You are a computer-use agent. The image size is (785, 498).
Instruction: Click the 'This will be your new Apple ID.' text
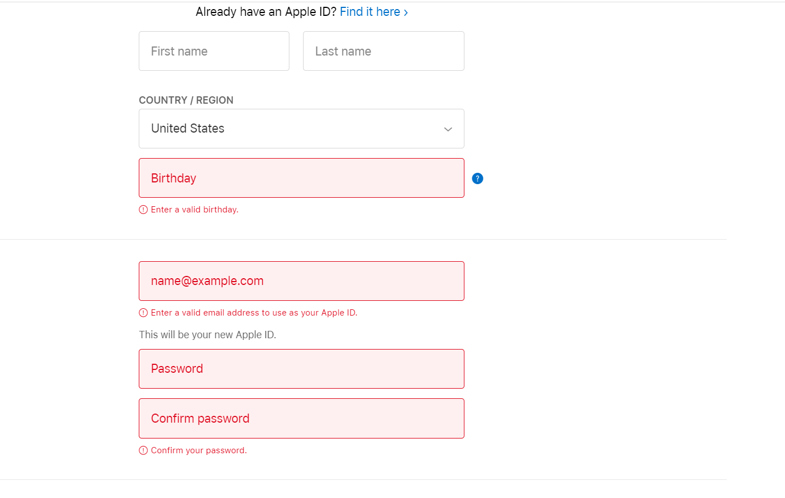pyautogui.click(x=207, y=335)
